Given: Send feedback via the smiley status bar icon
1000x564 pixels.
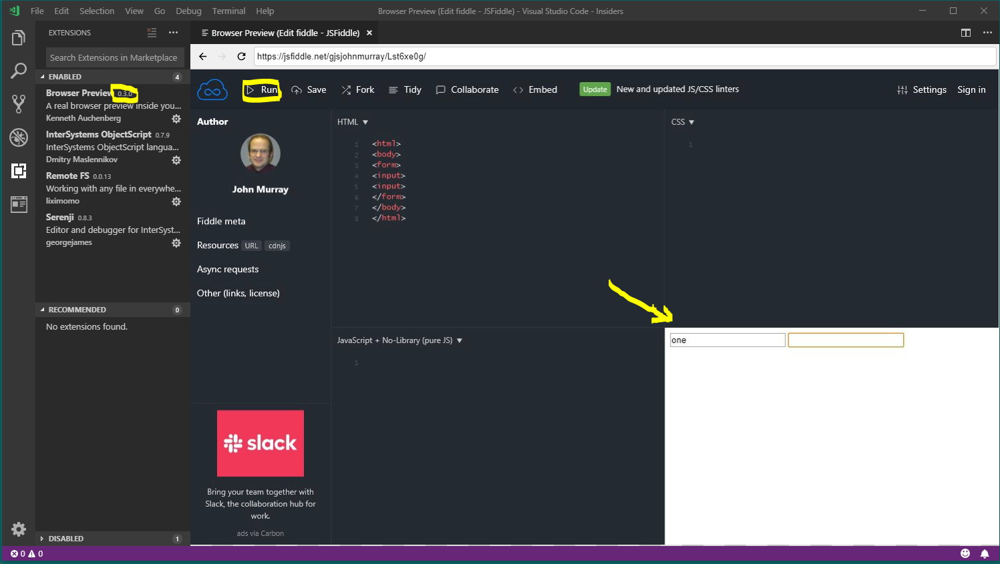Looking at the screenshot, I should coord(965,553).
